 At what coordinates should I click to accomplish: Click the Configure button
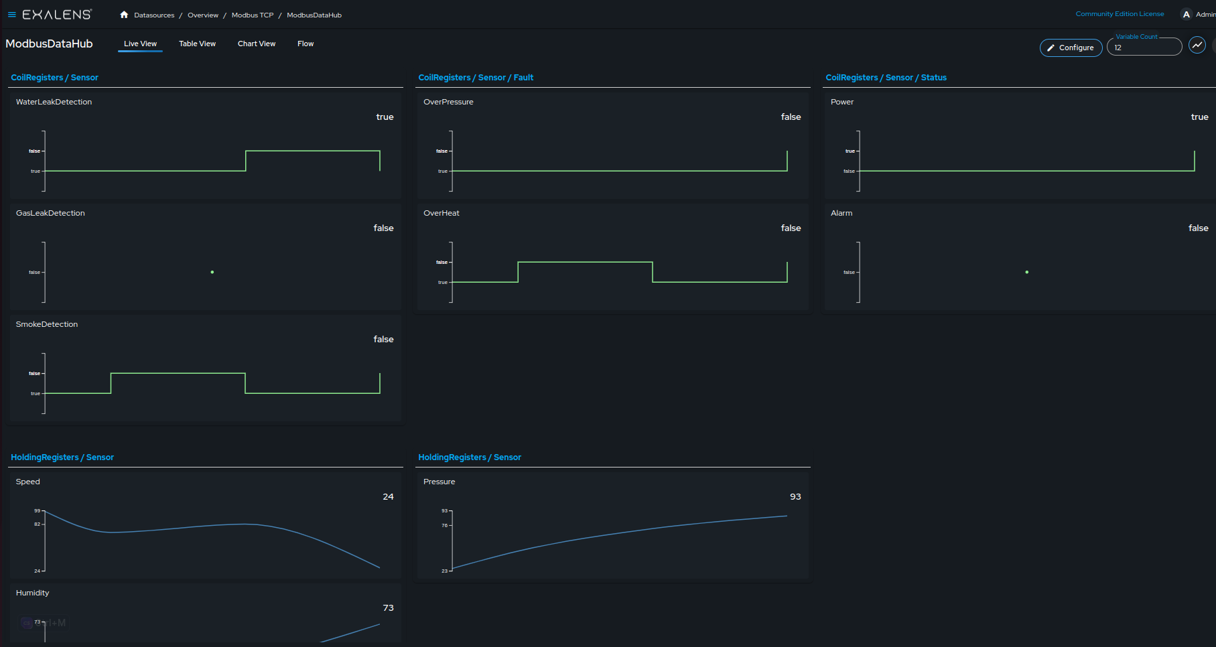tap(1071, 48)
